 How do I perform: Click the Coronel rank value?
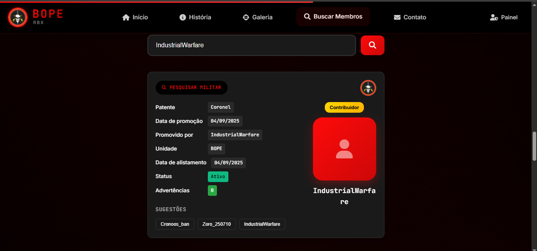coord(221,107)
